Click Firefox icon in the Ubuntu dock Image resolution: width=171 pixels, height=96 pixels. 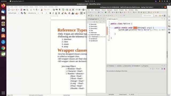pos(3,5)
